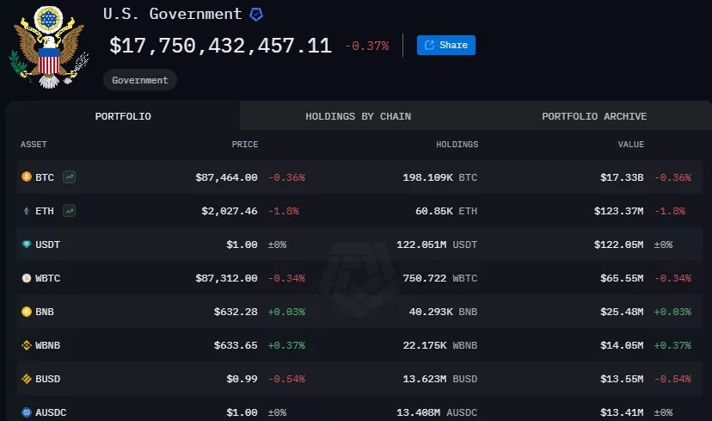Click the AUSDC token icon

click(27, 412)
